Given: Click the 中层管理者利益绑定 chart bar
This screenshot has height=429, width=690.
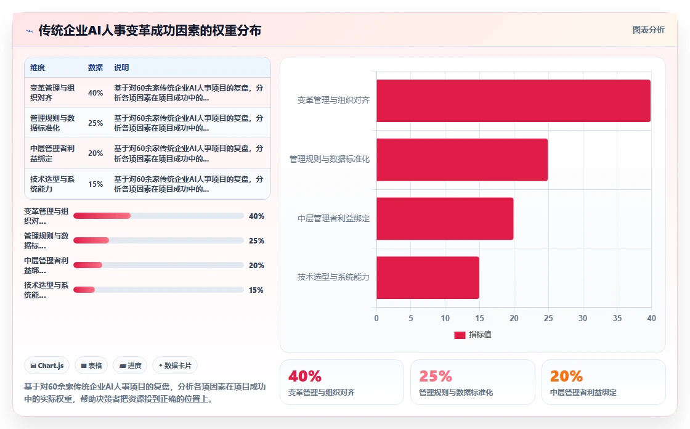Looking at the screenshot, I should click(445, 219).
